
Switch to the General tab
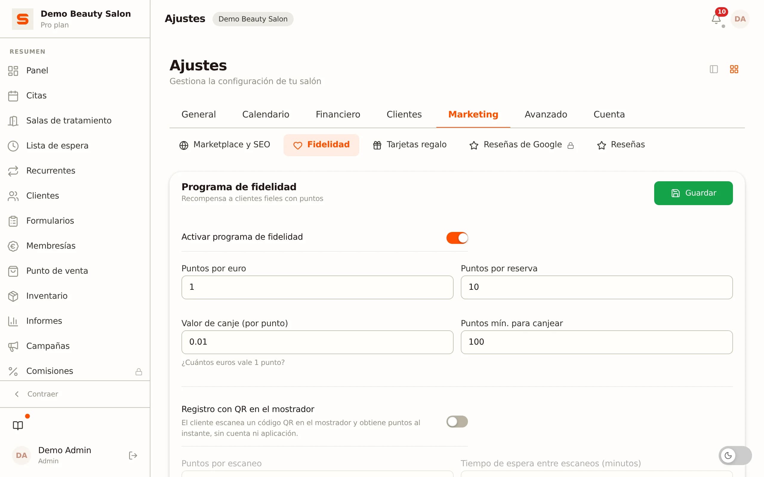pyautogui.click(x=198, y=114)
